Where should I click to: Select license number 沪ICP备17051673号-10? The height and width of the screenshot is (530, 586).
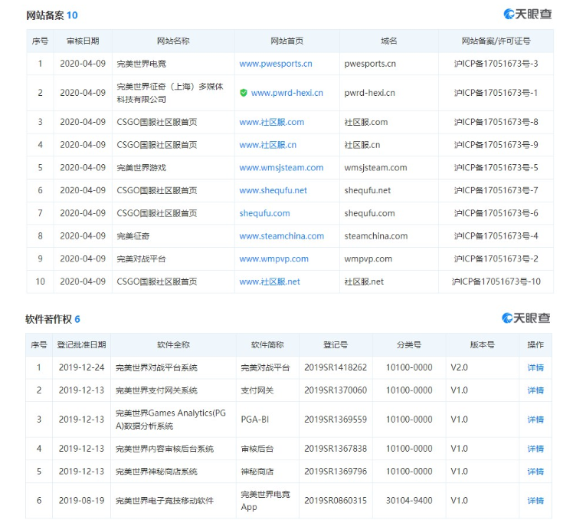tap(496, 281)
